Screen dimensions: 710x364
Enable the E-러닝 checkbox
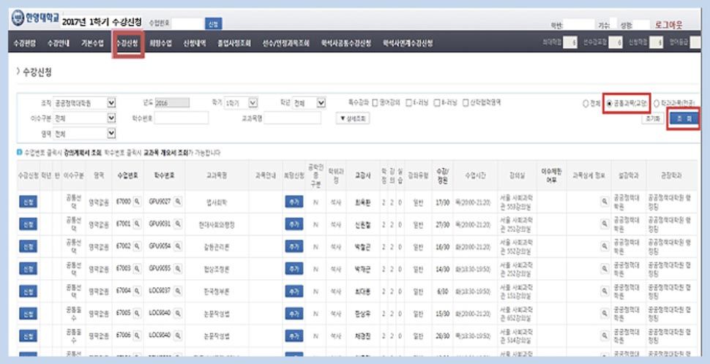(x=408, y=103)
